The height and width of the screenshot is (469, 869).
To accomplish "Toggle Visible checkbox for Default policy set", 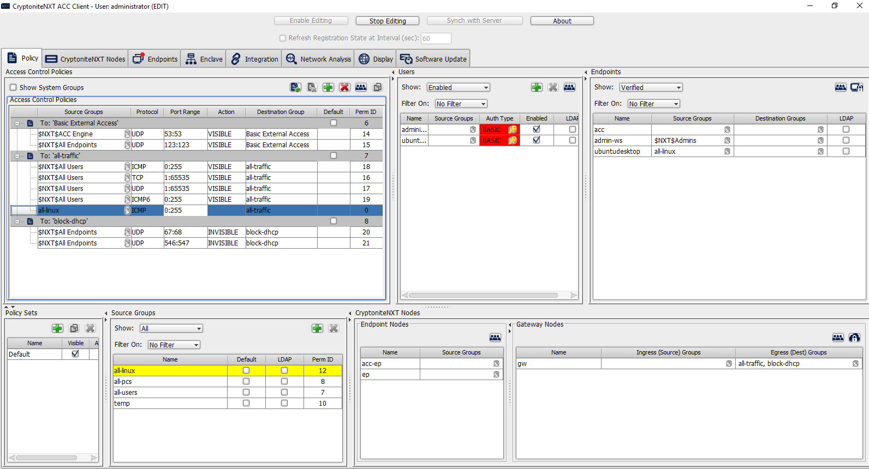I will tap(75, 354).
